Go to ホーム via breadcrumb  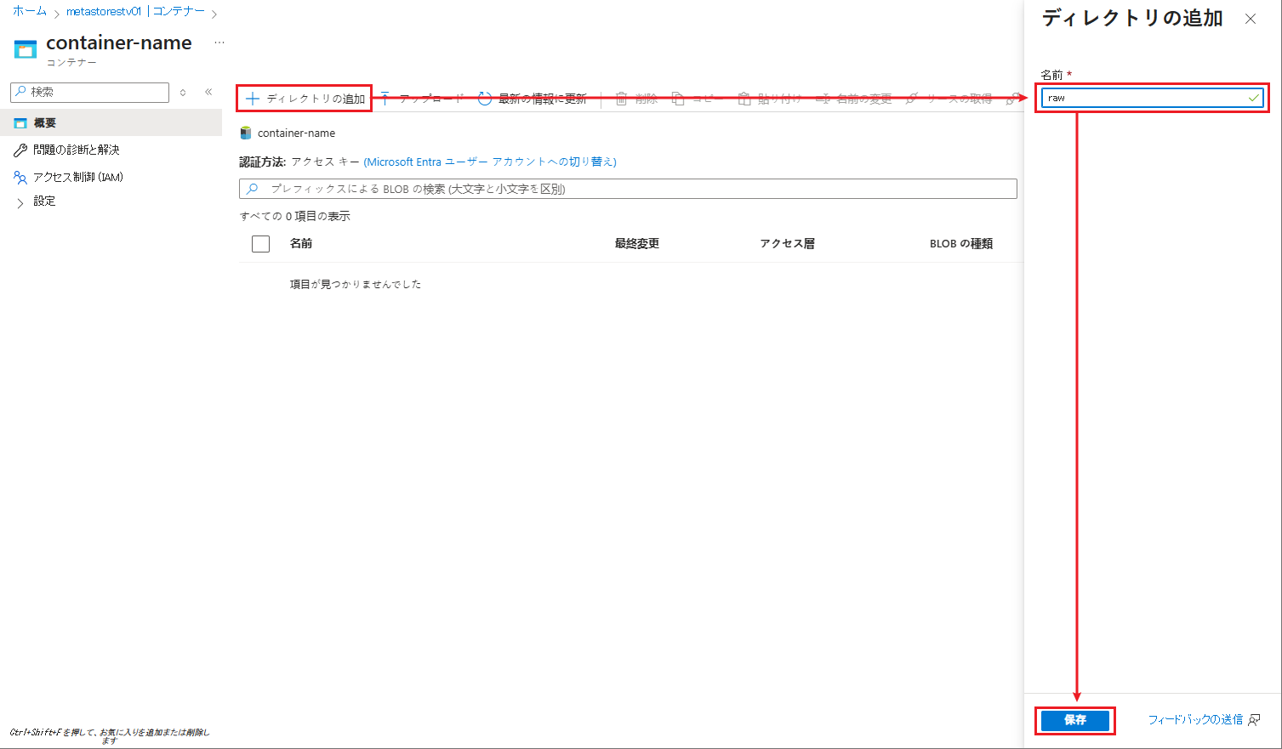click(x=30, y=12)
